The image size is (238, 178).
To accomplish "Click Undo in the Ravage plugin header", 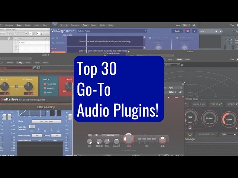I will [179, 59].
